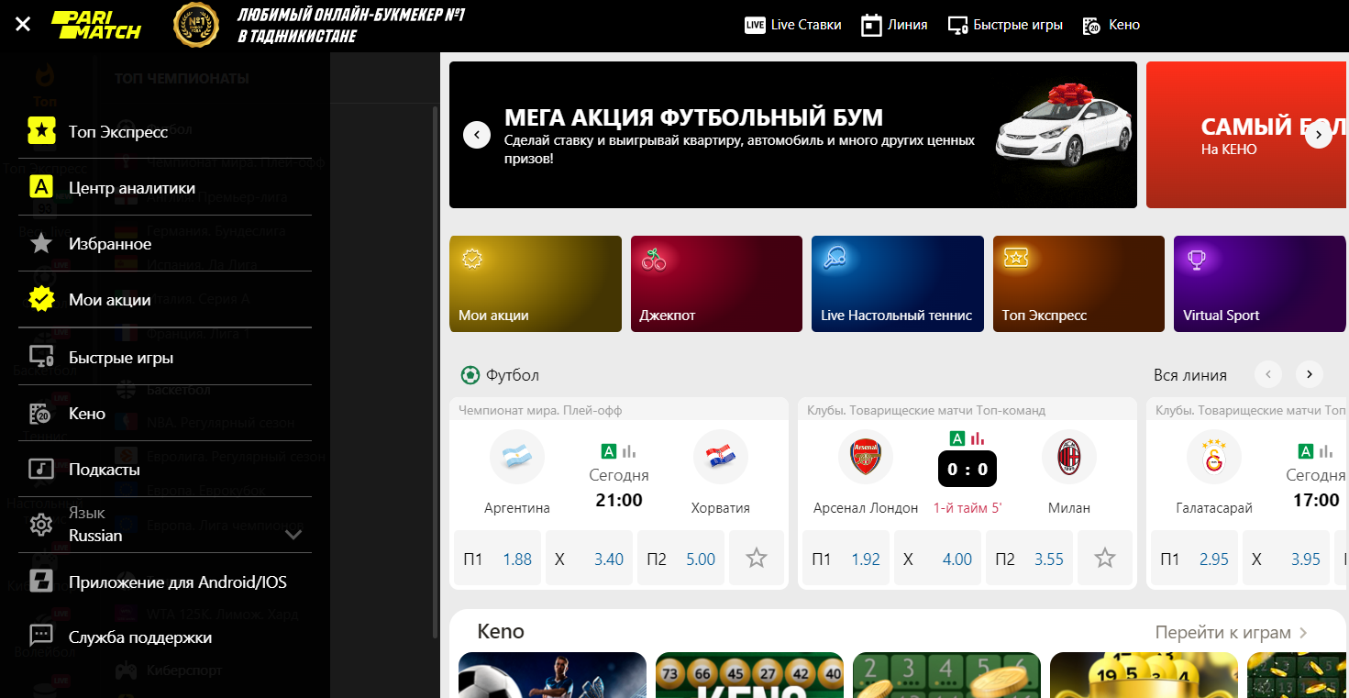
Task: Click the Хорватия team flag
Action: 721,457
